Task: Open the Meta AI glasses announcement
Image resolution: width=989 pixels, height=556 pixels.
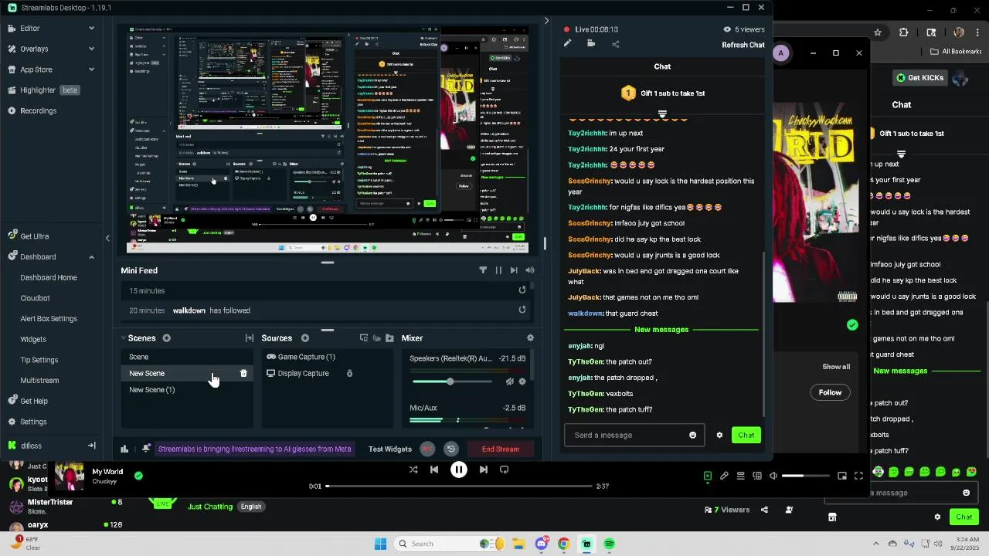Action: (x=254, y=449)
